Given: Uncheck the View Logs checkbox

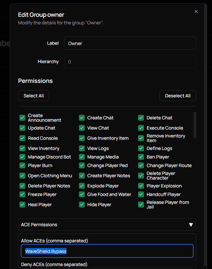Looking at the screenshot, I should pyautogui.click(x=82, y=148).
